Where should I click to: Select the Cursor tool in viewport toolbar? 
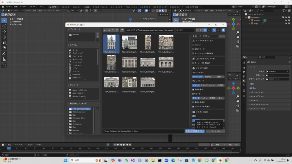[x=4, y=26]
